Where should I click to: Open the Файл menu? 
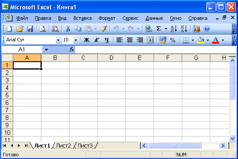[22, 18]
